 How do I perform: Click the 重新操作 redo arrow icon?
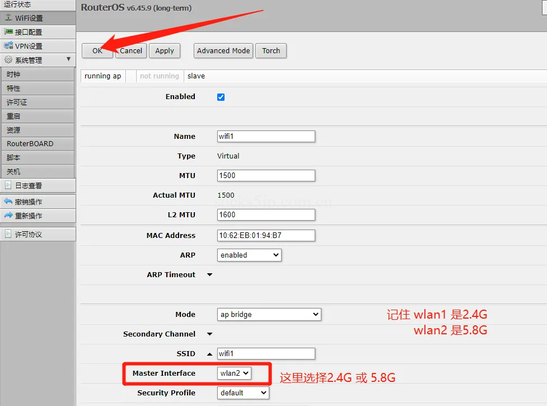[8, 216]
